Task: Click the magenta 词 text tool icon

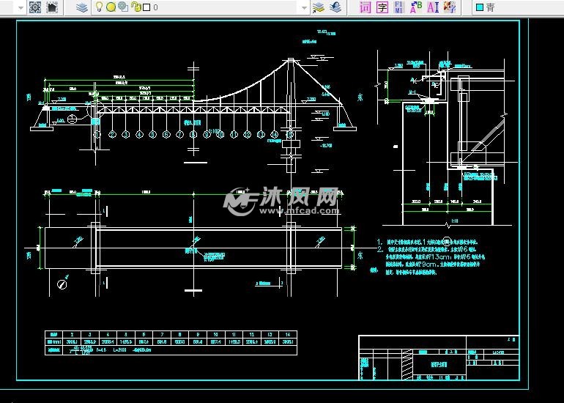Action: click(365, 7)
